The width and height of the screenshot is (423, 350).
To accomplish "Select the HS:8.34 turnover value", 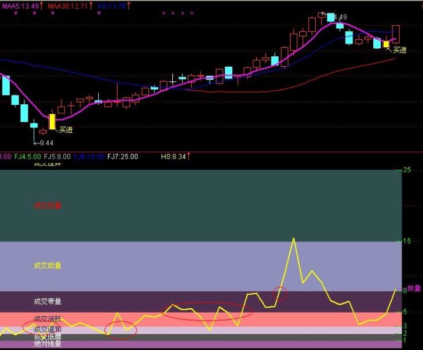I will pos(173,157).
